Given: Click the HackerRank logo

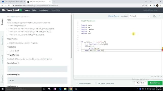Looking at the screenshot, I should (x=12, y=10).
